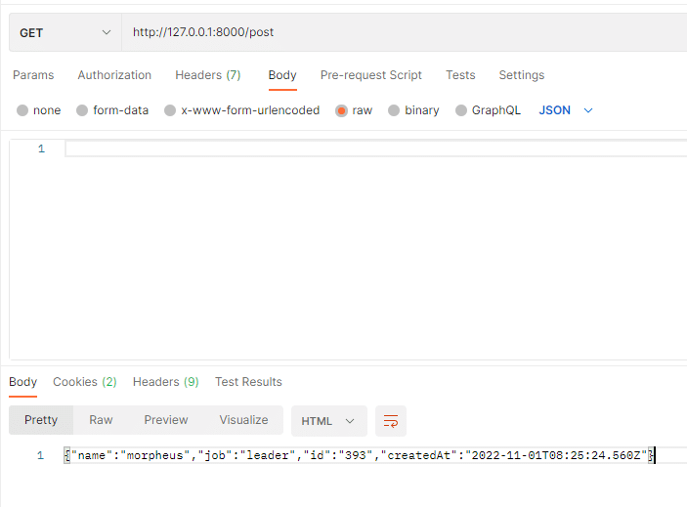
Task: Switch to the Params tab
Action: pos(33,75)
